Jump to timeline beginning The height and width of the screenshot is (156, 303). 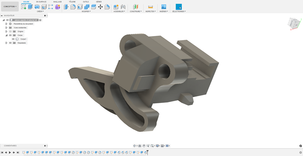(2, 152)
